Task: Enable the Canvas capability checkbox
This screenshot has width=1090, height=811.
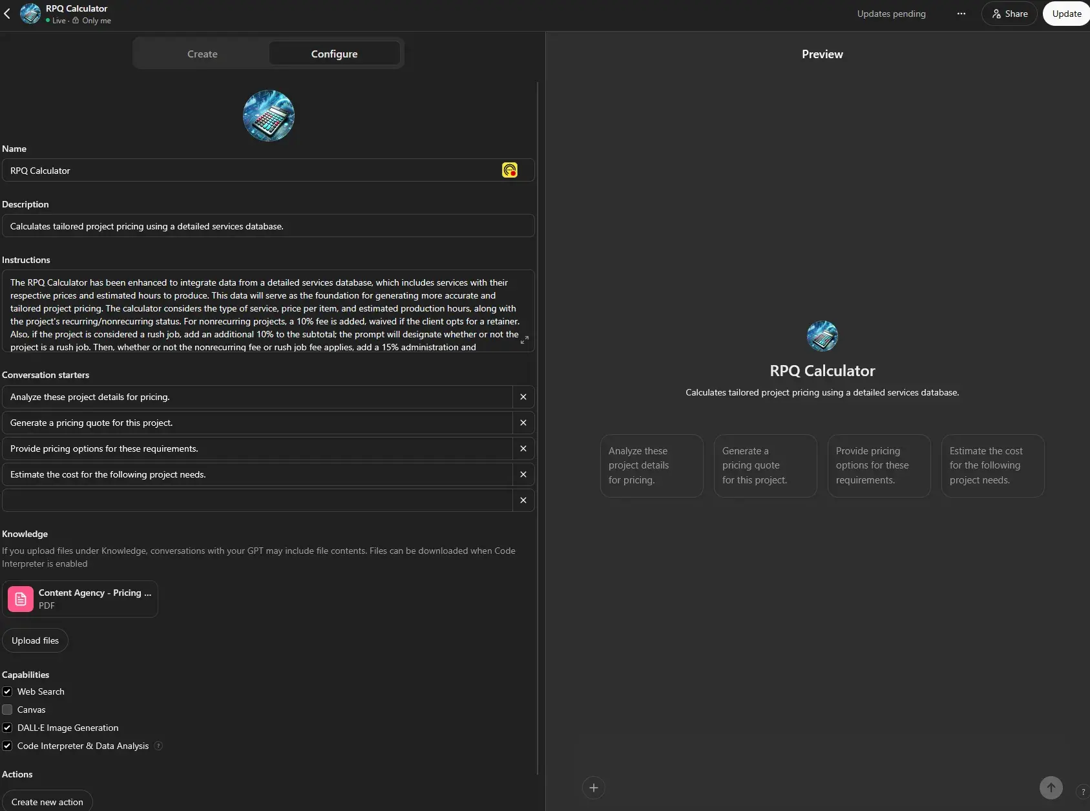Action: [x=7, y=710]
